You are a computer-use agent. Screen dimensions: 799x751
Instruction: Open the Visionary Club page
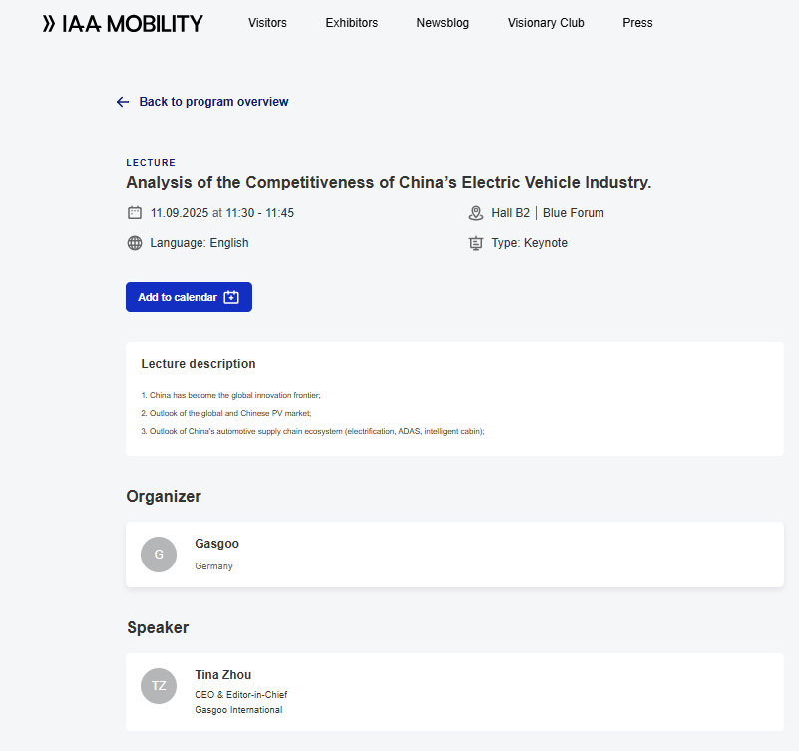[546, 22]
